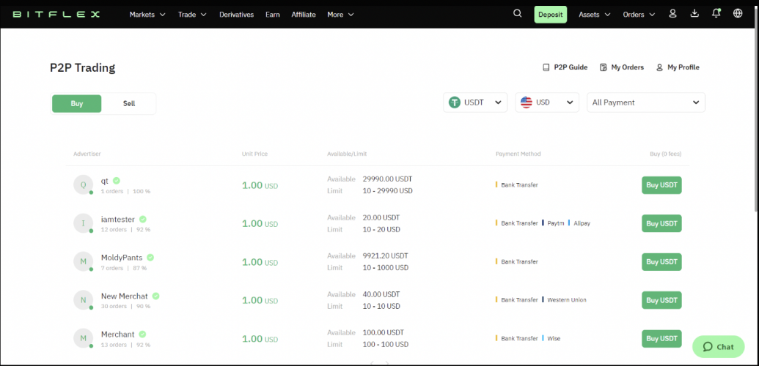Switch to the Sell toggle
759x366 pixels.
point(129,103)
